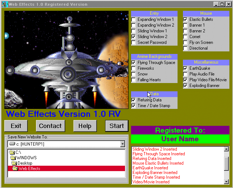
Task: Click the Entry section header
Action: (x=154, y=14)
